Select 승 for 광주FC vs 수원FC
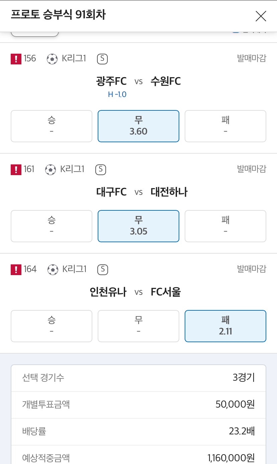 click(x=52, y=126)
